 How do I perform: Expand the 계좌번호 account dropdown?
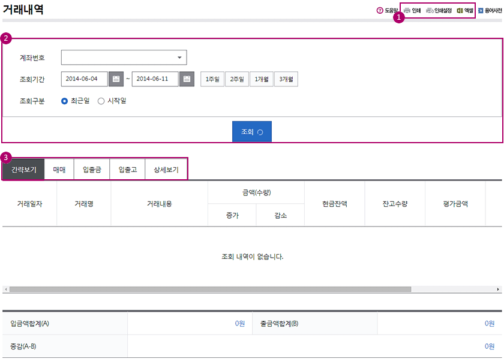(x=124, y=58)
